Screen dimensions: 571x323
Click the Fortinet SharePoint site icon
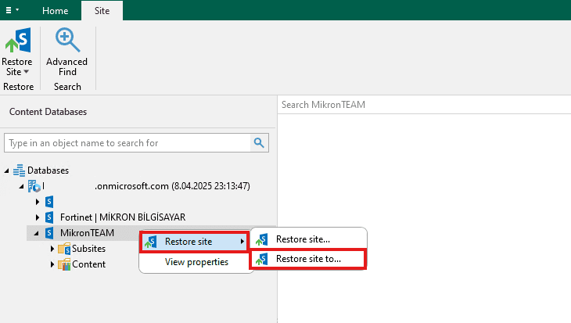(49, 217)
